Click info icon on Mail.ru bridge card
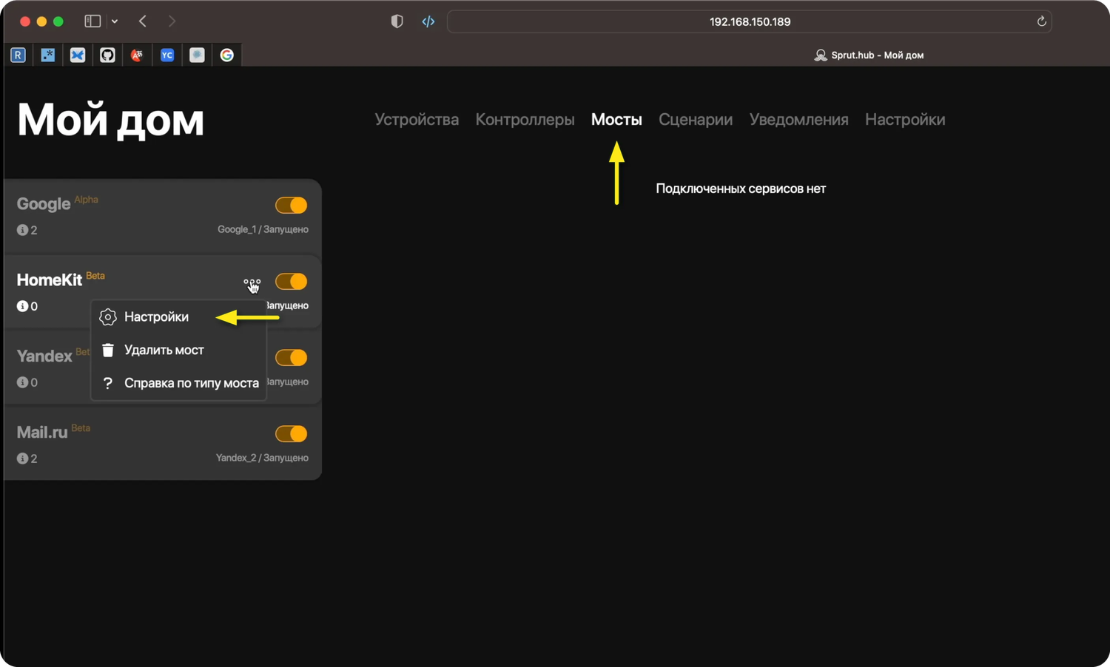This screenshot has height=667, width=1110. click(22, 458)
